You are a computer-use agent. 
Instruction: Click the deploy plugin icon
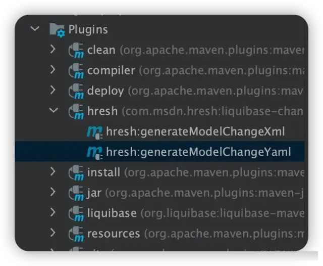tap(76, 91)
